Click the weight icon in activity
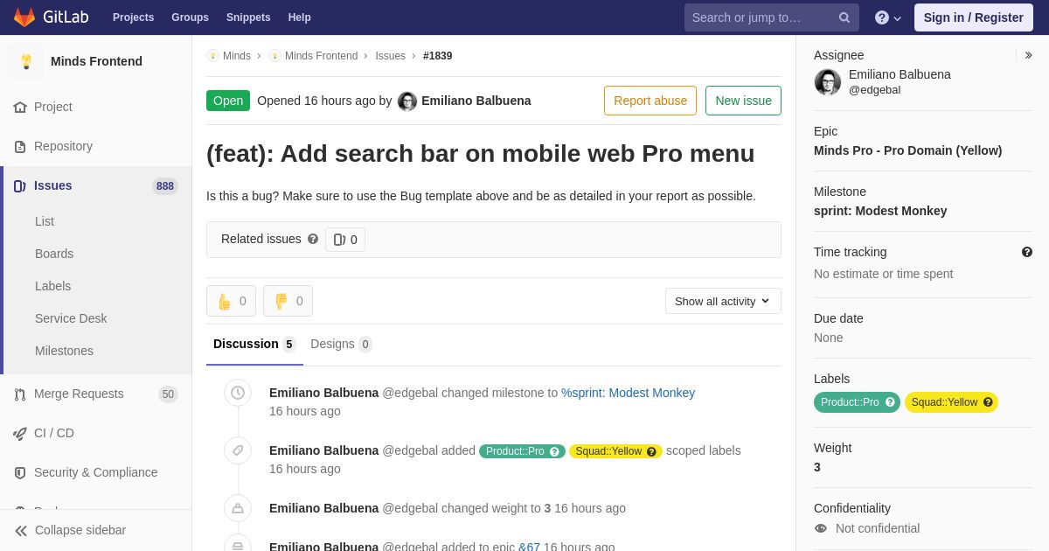 [238, 508]
